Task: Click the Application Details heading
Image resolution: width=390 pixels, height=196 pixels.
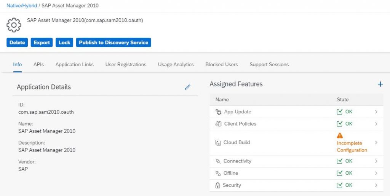Action: click(x=44, y=87)
